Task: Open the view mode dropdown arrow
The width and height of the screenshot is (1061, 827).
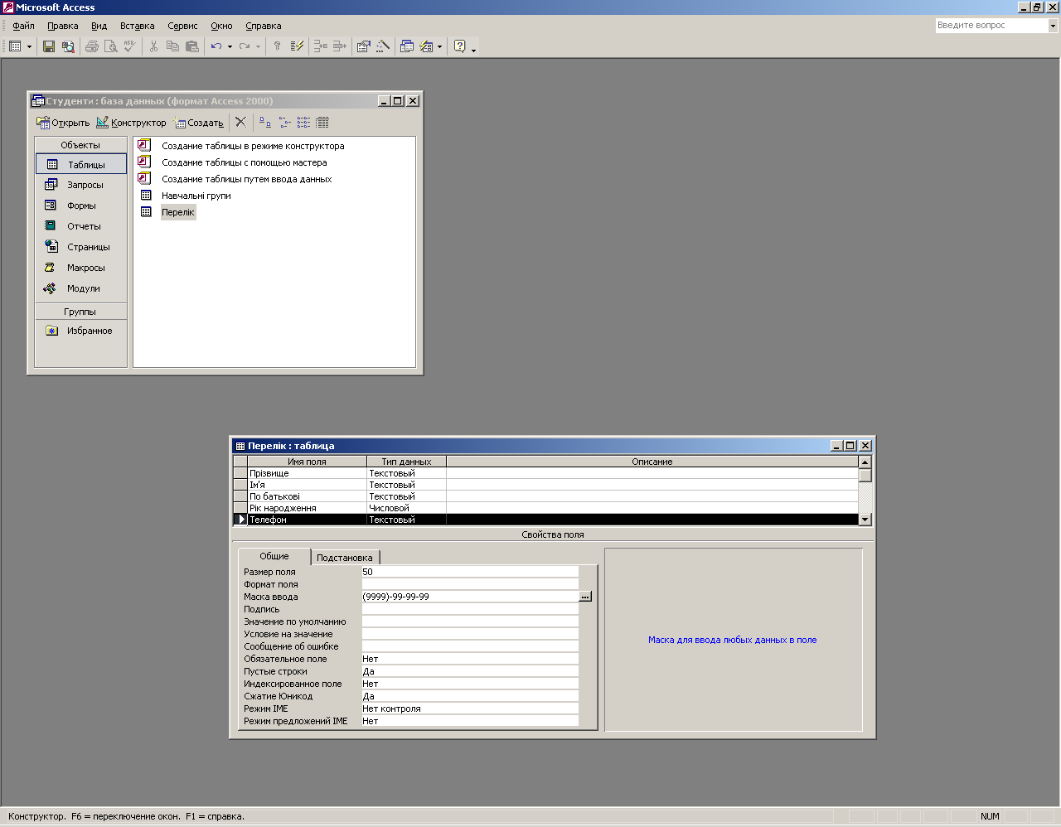Action: click(29, 46)
